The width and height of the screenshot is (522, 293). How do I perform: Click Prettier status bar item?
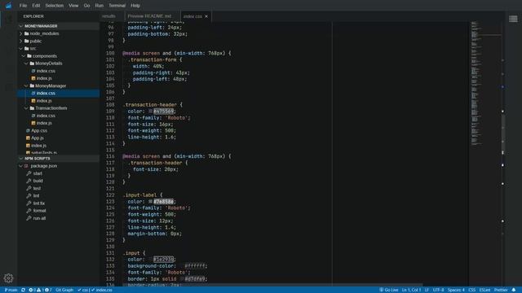[x=501, y=290]
